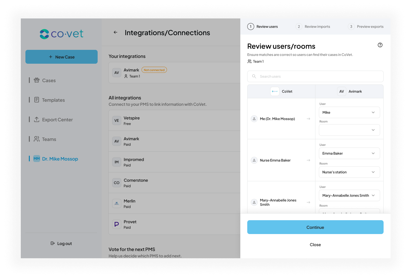The height and width of the screenshot is (279, 409).
Task: Open the help question mark icon
Action: click(x=380, y=45)
